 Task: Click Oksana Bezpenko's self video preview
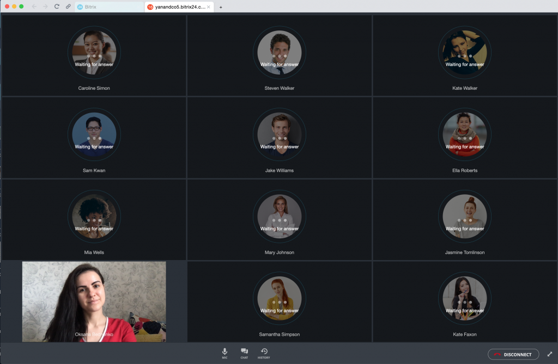94,301
